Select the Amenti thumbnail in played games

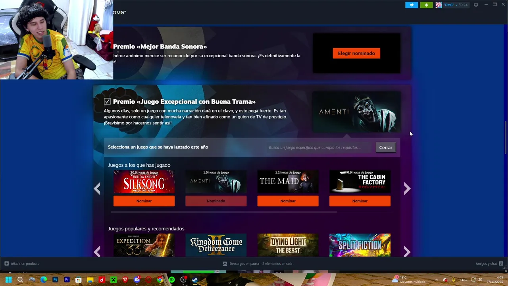click(216, 182)
